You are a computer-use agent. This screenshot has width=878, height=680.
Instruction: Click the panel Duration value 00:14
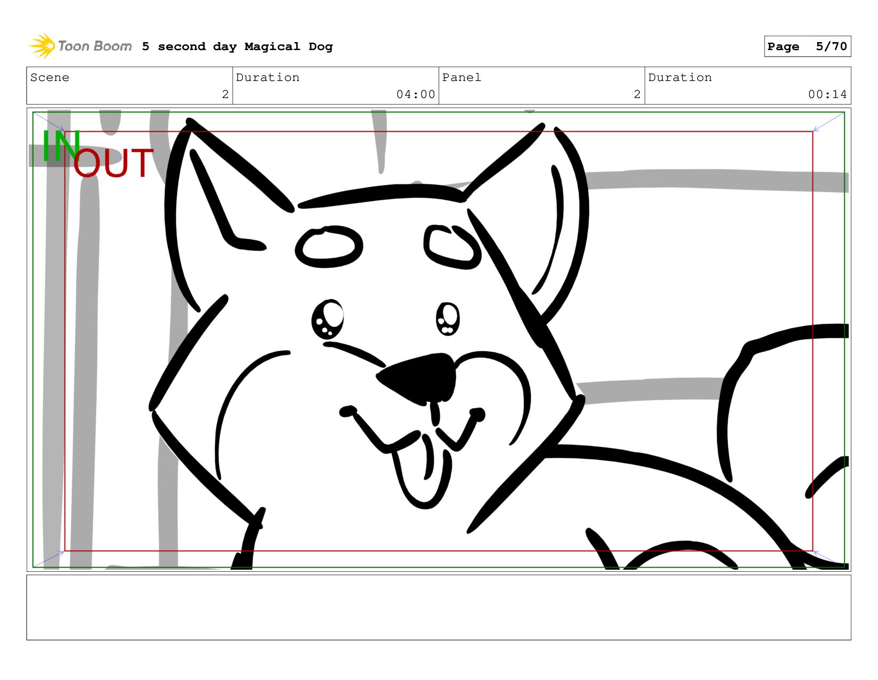click(827, 94)
